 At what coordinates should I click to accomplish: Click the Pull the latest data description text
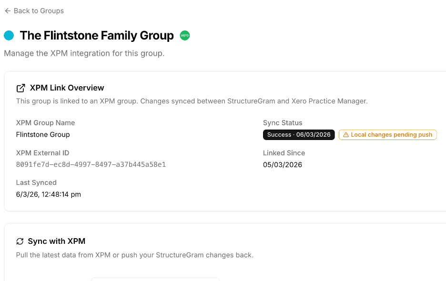pos(135,255)
